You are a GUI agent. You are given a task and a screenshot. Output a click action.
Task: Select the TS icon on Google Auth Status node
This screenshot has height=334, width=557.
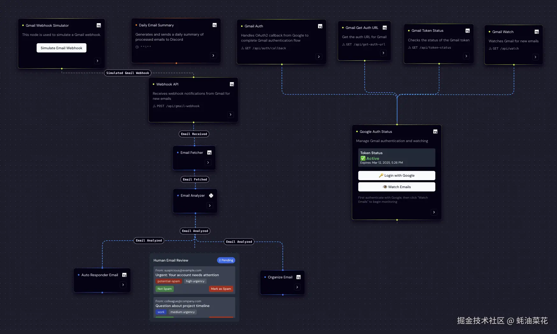pos(435,131)
